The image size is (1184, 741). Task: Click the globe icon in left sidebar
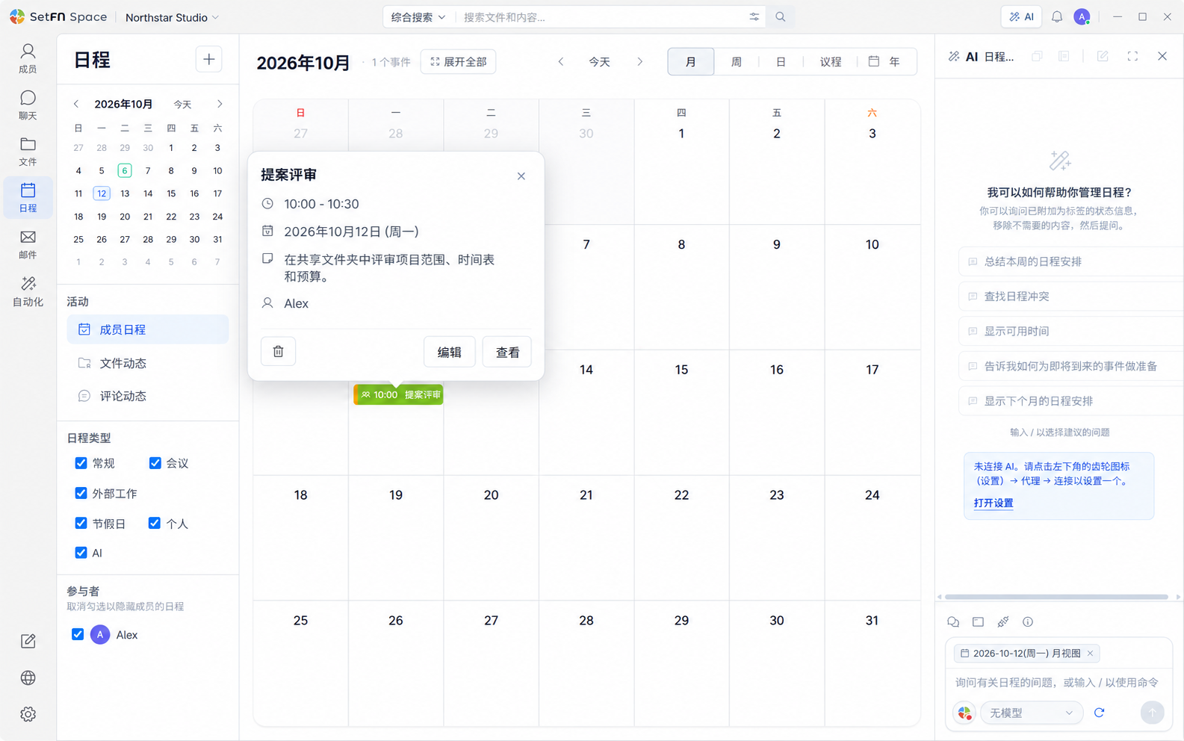[x=28, y=678]
